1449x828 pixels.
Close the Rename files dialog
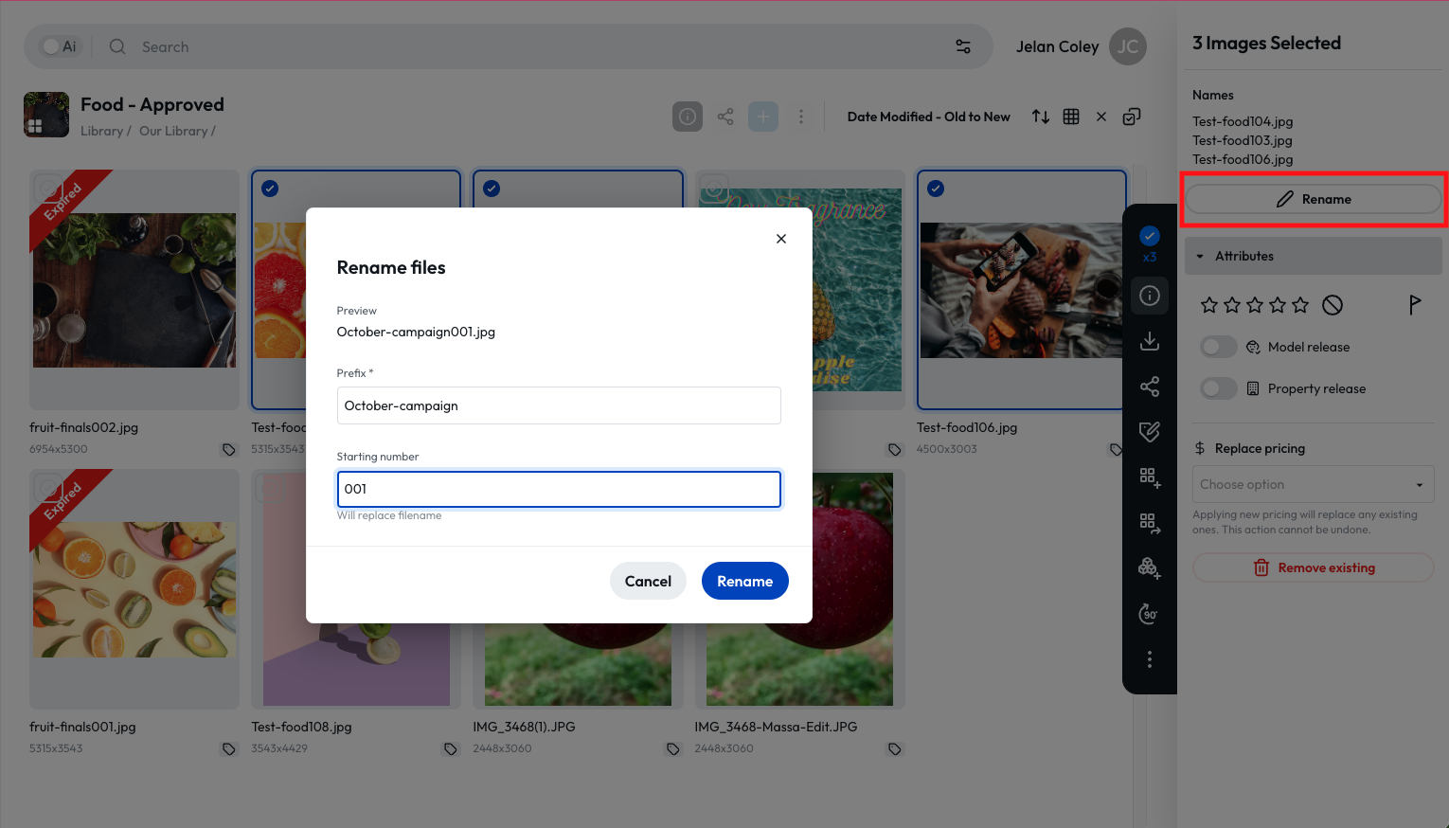(781, 239)
